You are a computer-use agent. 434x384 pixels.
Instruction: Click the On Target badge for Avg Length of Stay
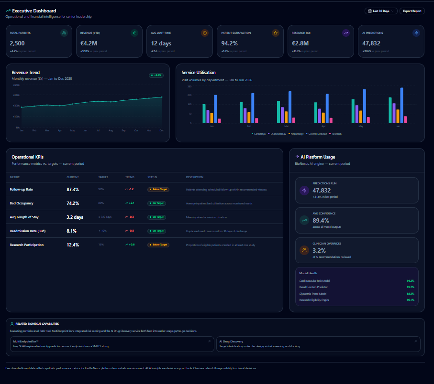pyautogui.click(x=156, y=217)
